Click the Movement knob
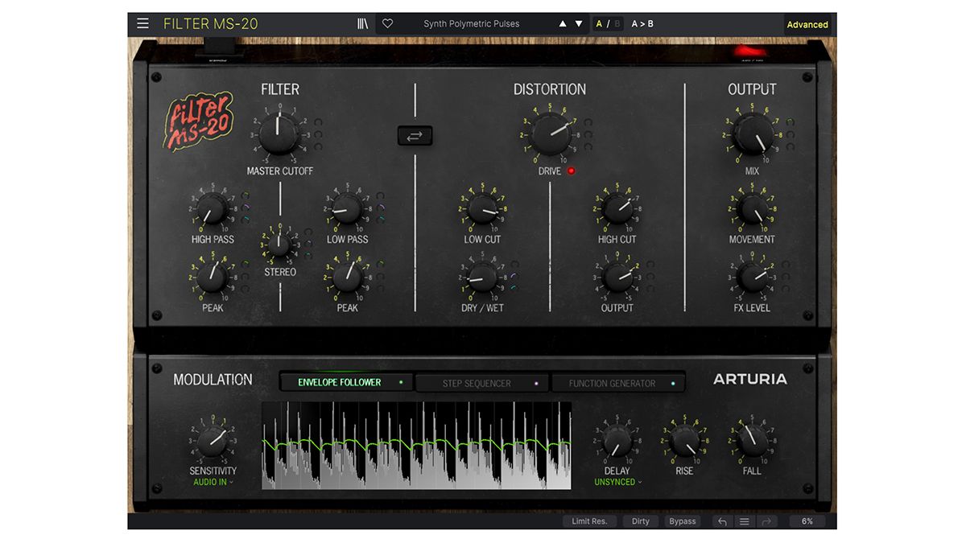The height and width of the screenshot is (543, 966). [752, 209]
